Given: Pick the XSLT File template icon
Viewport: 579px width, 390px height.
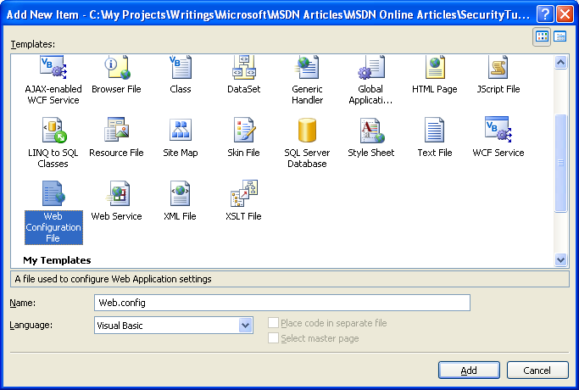Looking at the screenshot, I should coord(243,193).
